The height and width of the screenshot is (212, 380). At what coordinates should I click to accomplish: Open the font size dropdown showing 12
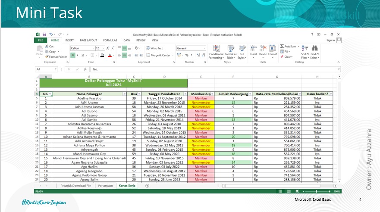pos(104,48)
